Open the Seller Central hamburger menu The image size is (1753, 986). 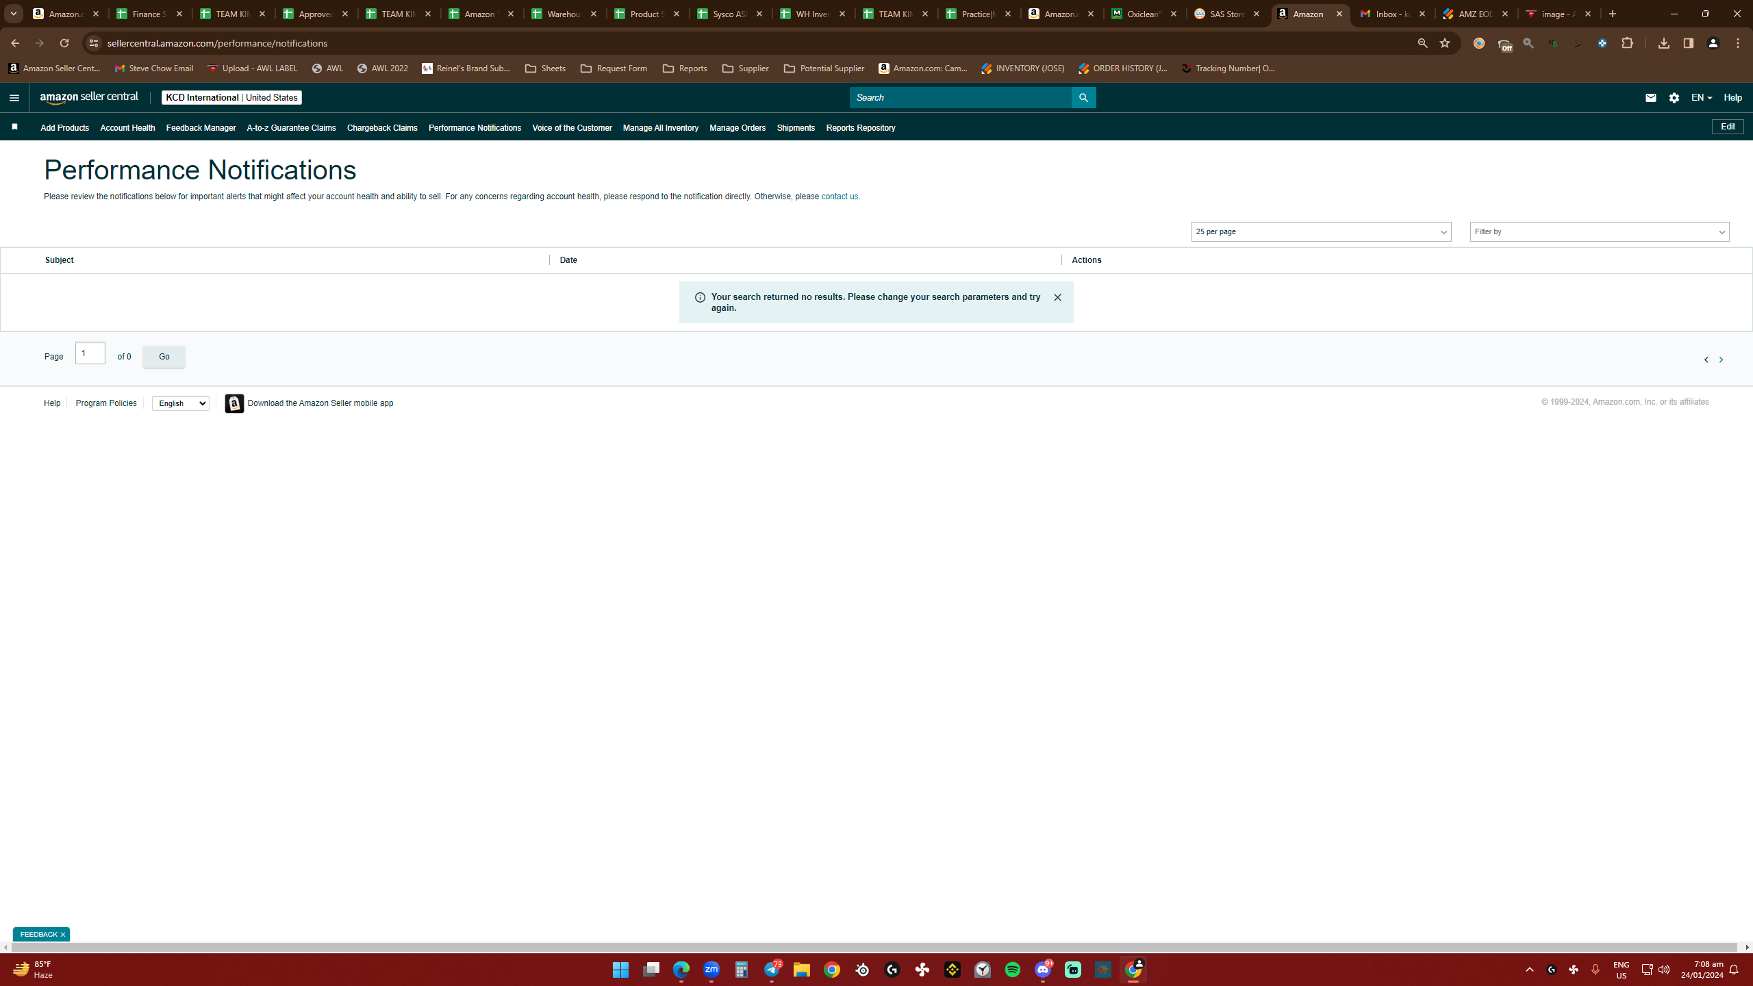click(14, 98)
